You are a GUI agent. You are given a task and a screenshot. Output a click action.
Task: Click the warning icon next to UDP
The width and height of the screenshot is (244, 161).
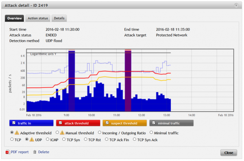tap(32, 140)
